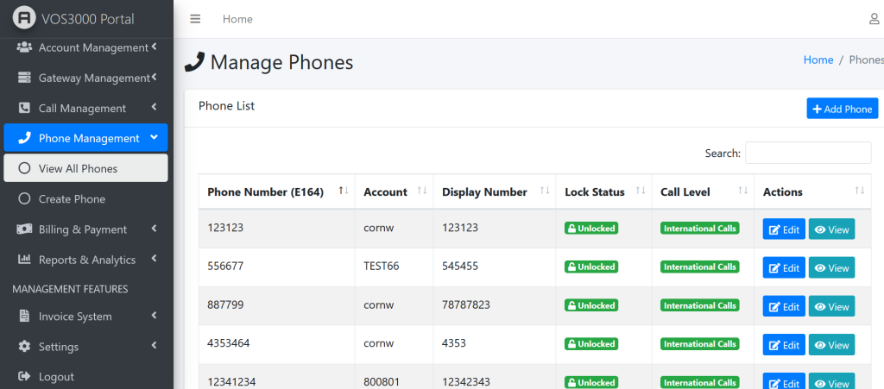Image resolution: width=884 pixels, height=389 pixels.
Task: Click the circle icon beside Create Phone
Action: tap(24, 198)
